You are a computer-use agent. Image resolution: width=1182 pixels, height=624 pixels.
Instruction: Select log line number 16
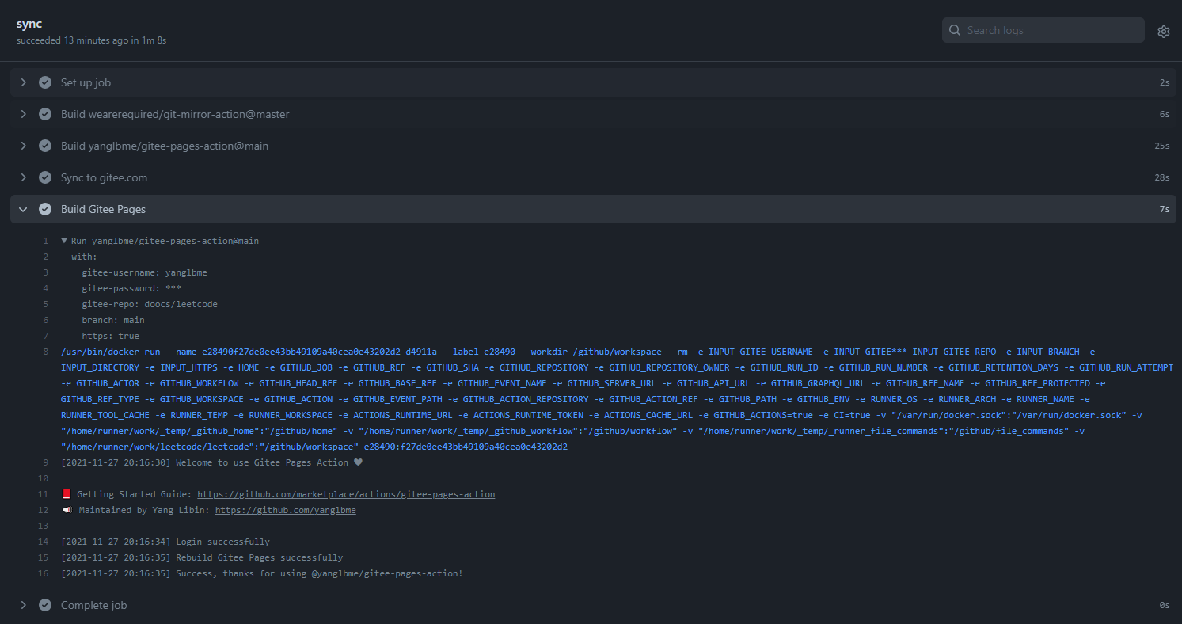pos(44,573)
